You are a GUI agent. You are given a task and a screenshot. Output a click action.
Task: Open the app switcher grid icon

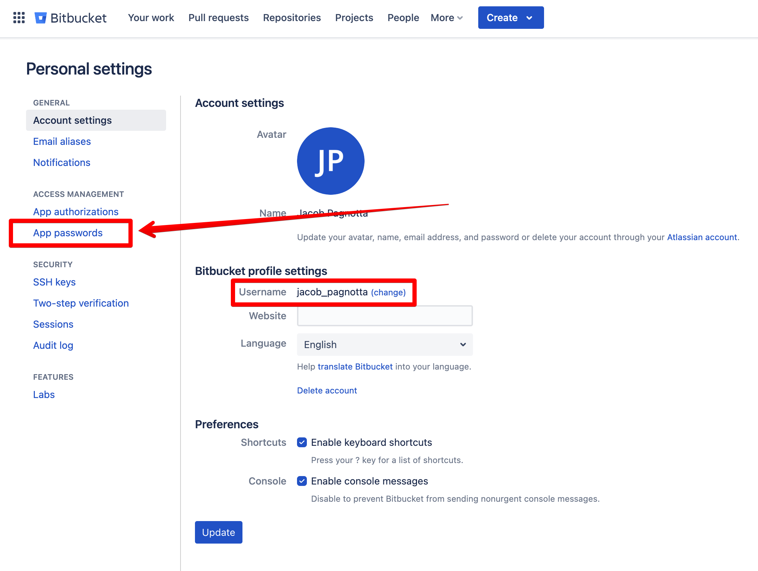pos(19,18)
